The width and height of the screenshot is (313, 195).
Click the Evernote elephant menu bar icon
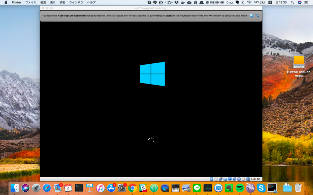[x=237, y=2]
